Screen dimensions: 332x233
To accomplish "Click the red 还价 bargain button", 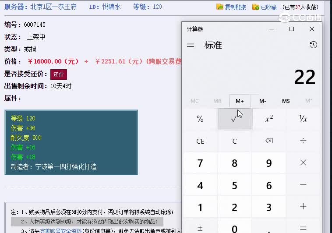I will [59, 74].
